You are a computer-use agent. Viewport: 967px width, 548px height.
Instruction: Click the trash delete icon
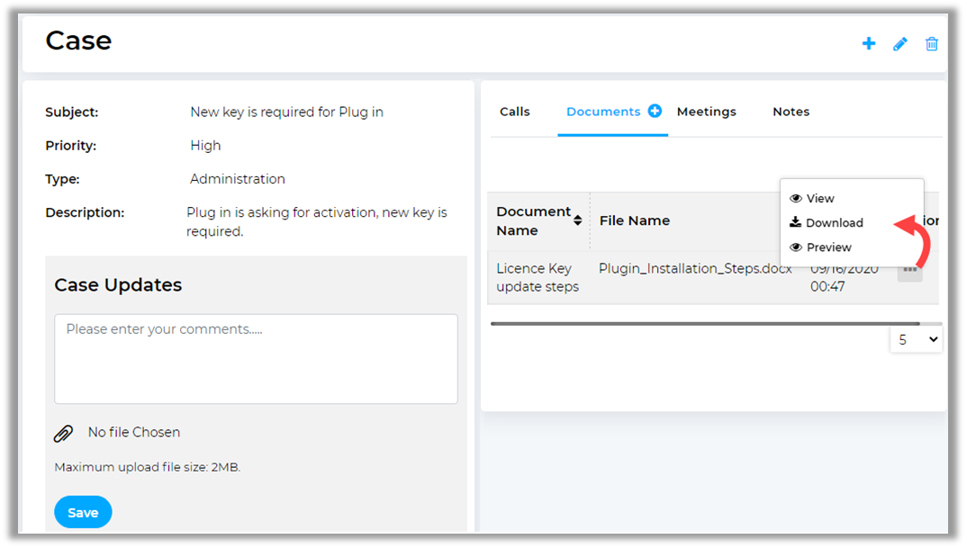click(932, 43)
